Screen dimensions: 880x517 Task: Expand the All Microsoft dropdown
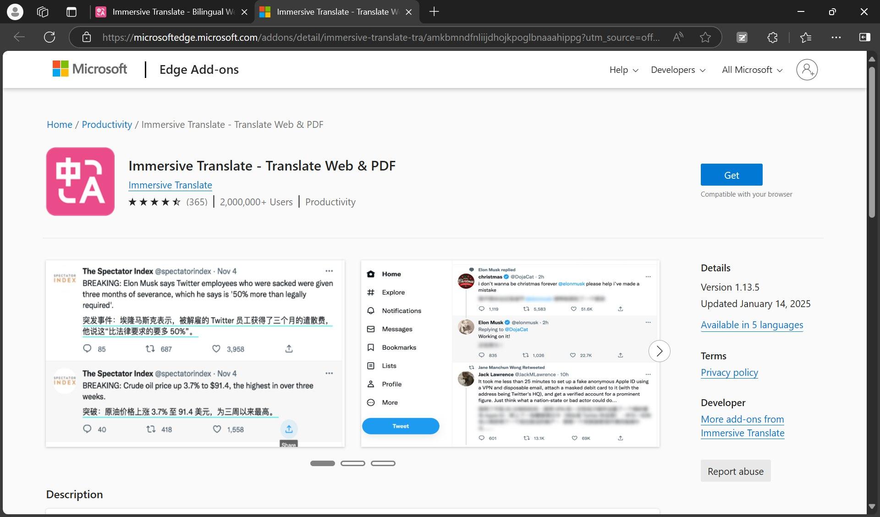(752, 70)
